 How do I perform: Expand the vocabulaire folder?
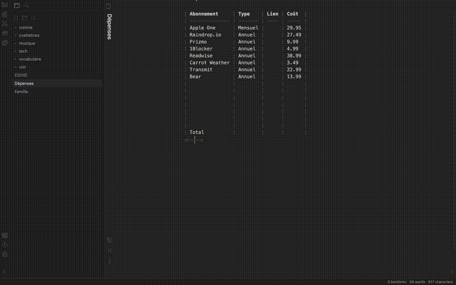[x=30, y=59]
